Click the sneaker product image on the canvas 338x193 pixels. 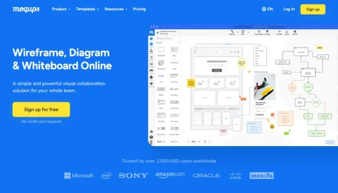264,87
